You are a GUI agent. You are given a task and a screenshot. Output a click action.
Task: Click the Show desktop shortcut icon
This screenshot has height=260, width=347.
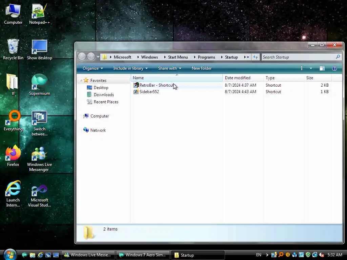39,49
